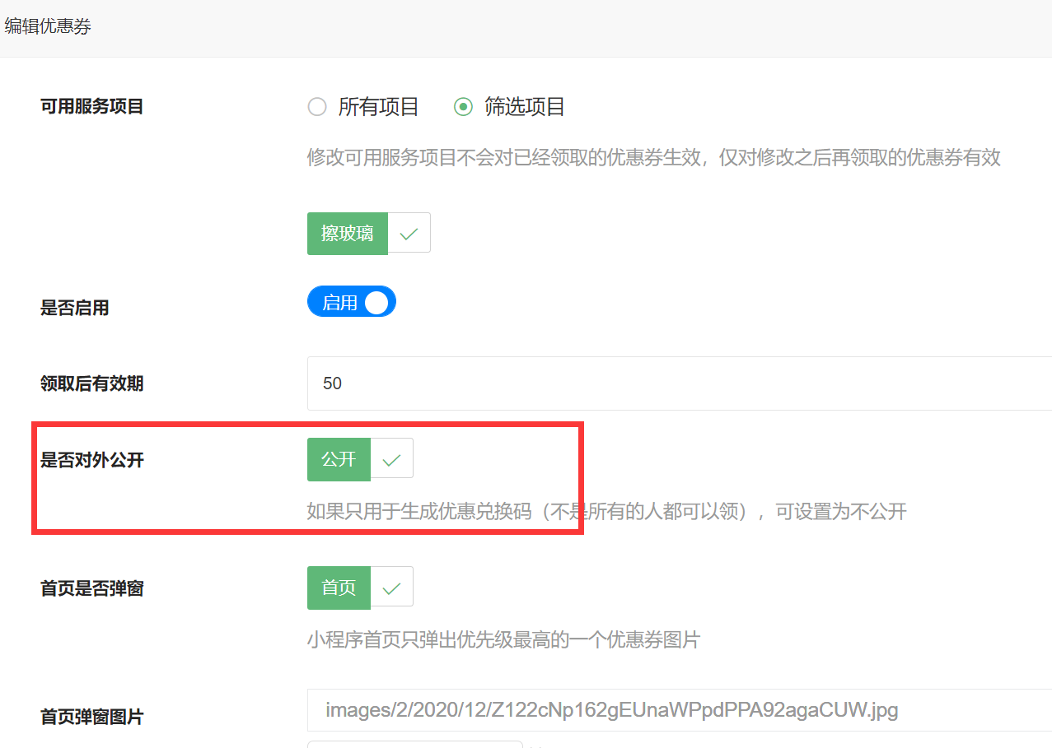
Task: Click the checkmark next to 首页
Action: tap(392, 588)
